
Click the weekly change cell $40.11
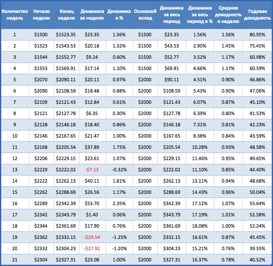coord(92,181)
